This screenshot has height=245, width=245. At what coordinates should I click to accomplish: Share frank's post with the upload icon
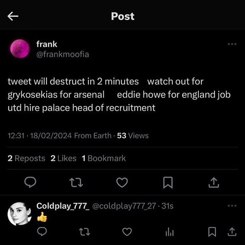(214, 182)
